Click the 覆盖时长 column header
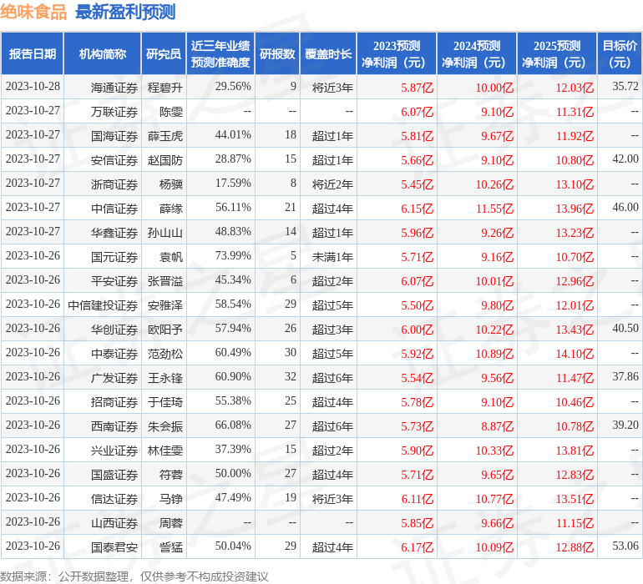Image resolution: width=643 pixels, height=584 pixels. [x=328, y=53]
